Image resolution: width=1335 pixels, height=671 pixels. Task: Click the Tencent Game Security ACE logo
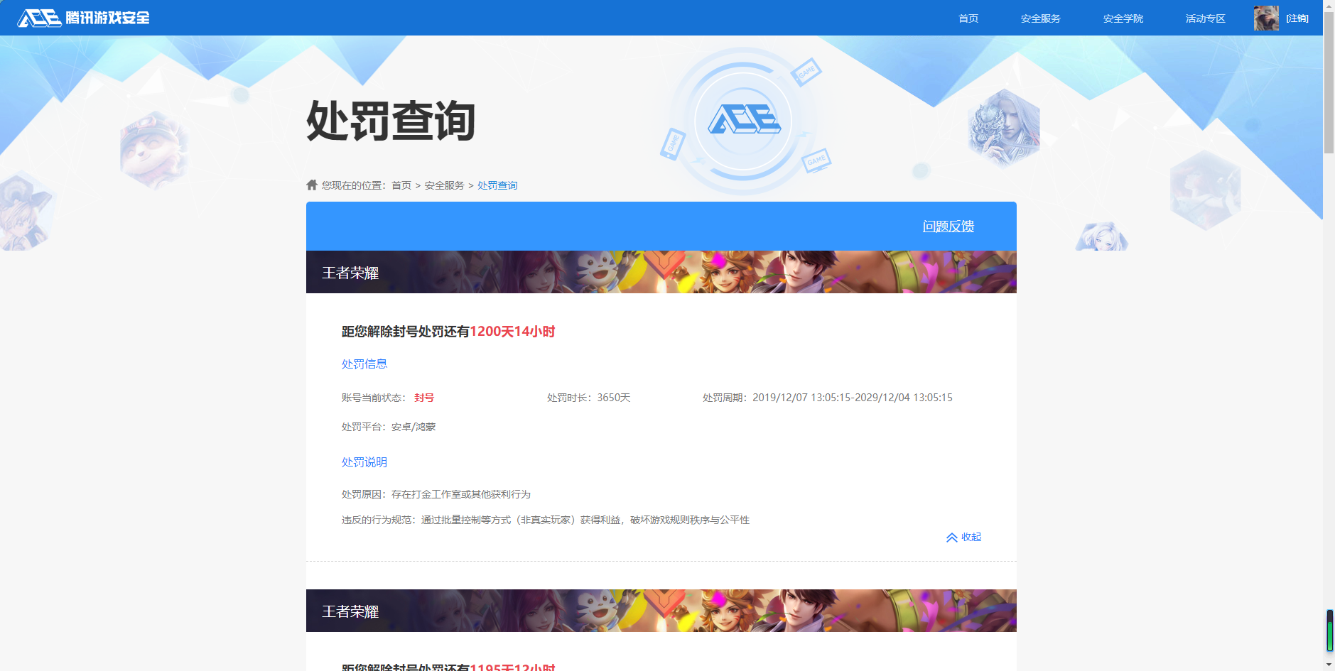click(84, 18)
